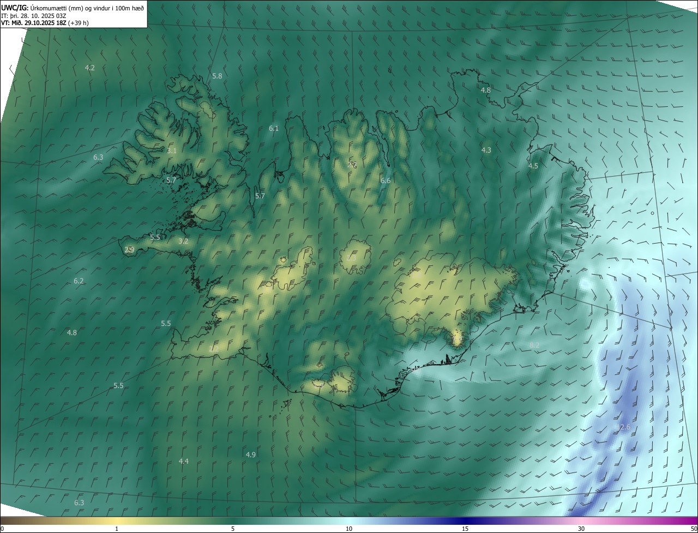Click the initial time line 'IT: þri. 28. 10. 2025 03Z'
698x533 pixels.
(34, 15)
